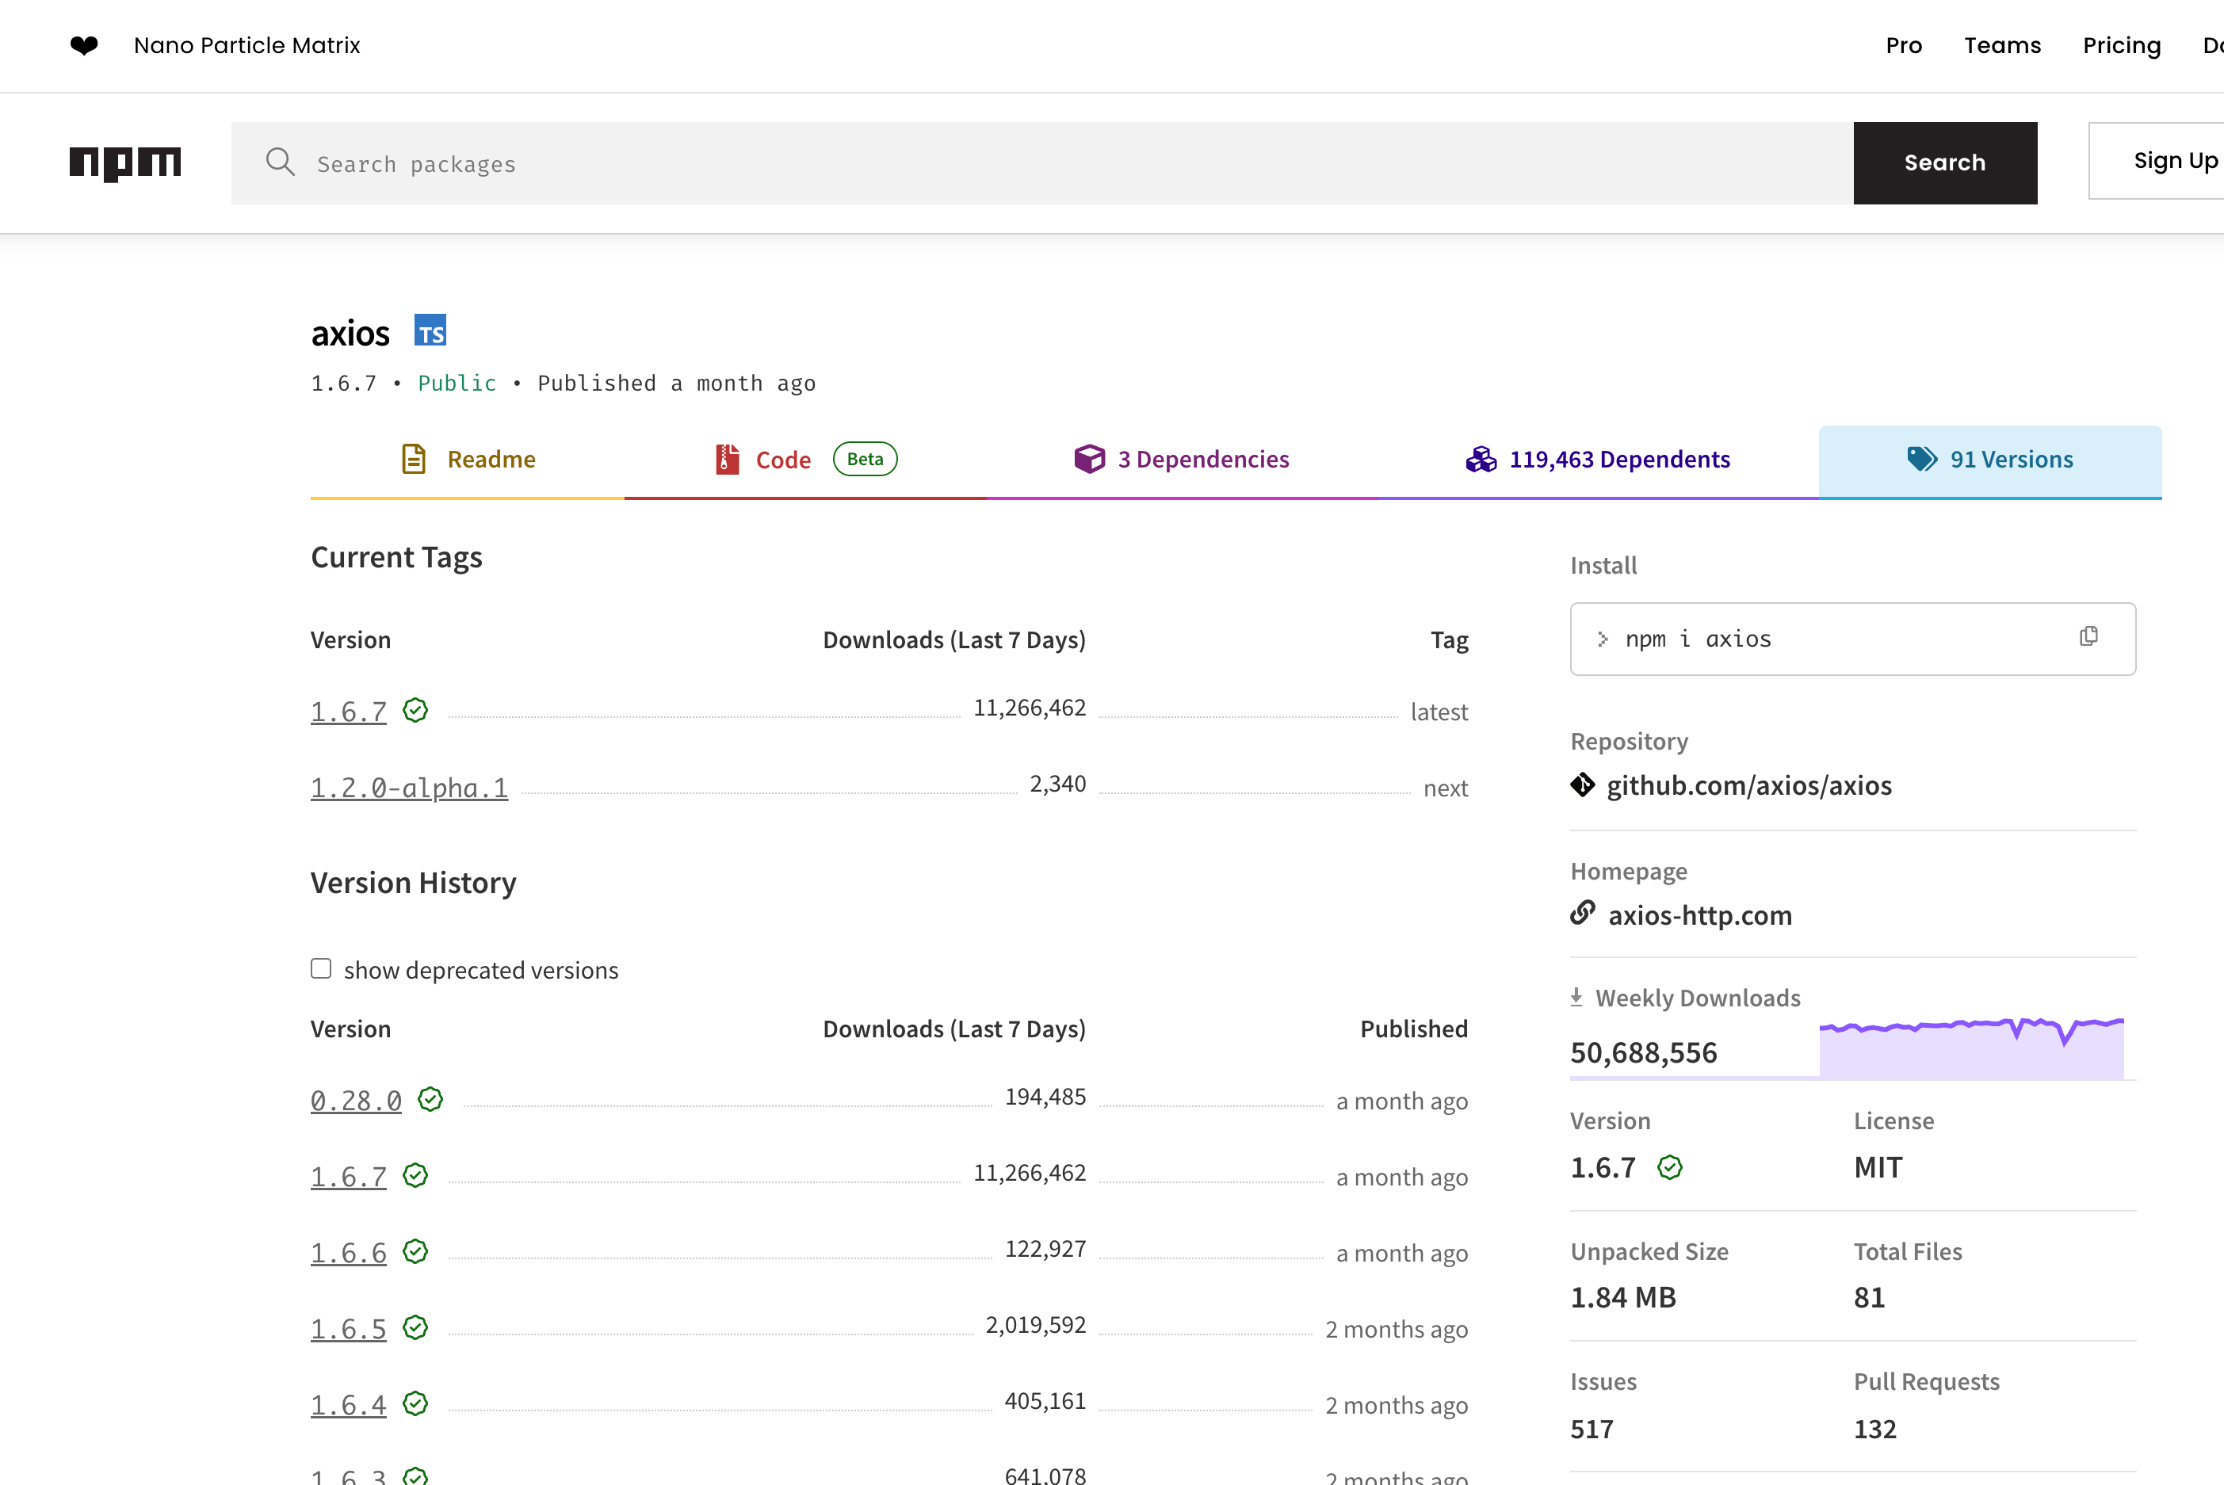Click the terminal prompt chevron in Install box
The image size is (2224, 1485).
pyautogui.click(x=1603, y=639)
